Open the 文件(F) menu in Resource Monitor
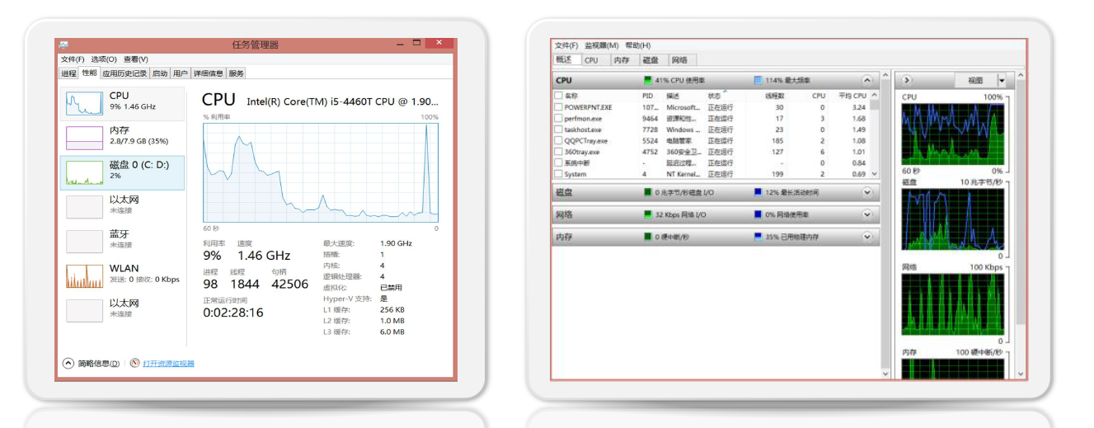 click(566, 45)
